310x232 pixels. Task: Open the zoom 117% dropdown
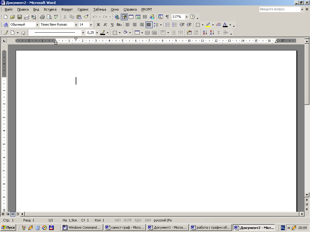point(186,17)
